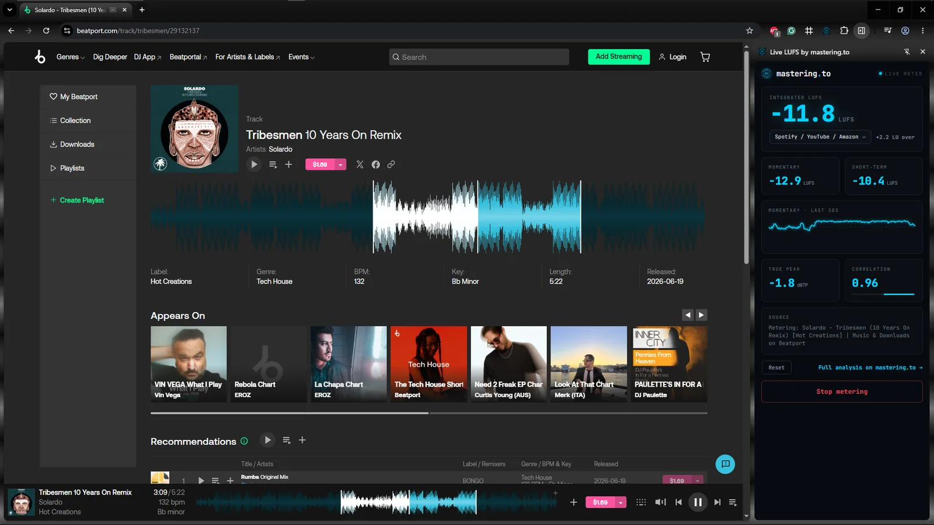Screen dimensions: 934x525
Task: Open the Chrome profile avatar
Action: pos(905,31)
